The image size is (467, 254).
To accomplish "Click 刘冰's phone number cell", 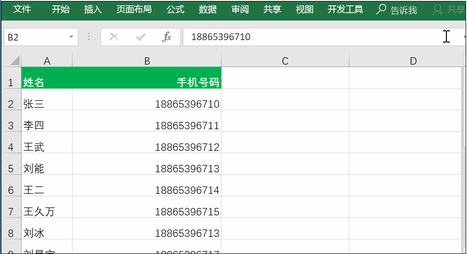I will click(147, 229).
